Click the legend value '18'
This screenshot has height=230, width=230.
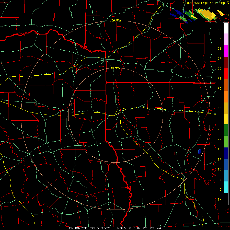(x=220, y=149)
